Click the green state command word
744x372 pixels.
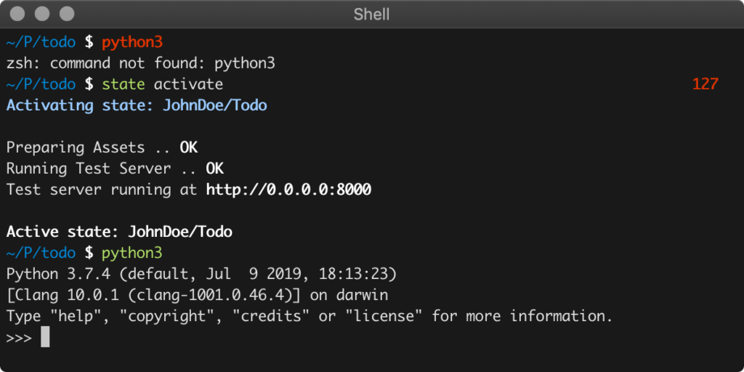pos(124,84)
